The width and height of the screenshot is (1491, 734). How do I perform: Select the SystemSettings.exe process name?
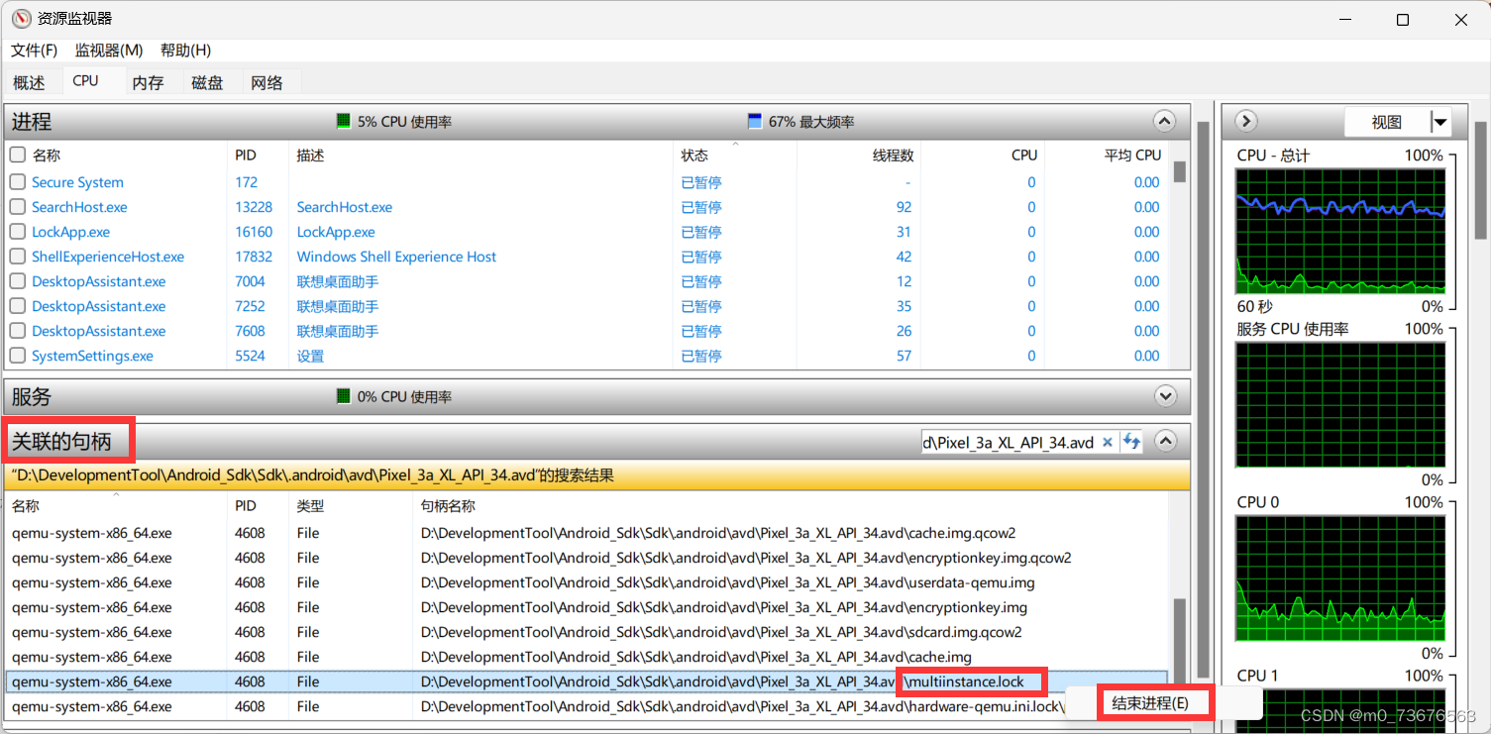pyautogui.click(x=92, y=356)
